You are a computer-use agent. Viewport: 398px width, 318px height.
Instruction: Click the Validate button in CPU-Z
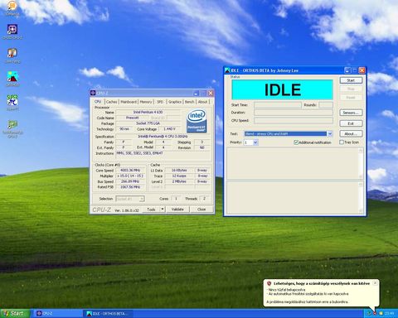tap(177, 210)
